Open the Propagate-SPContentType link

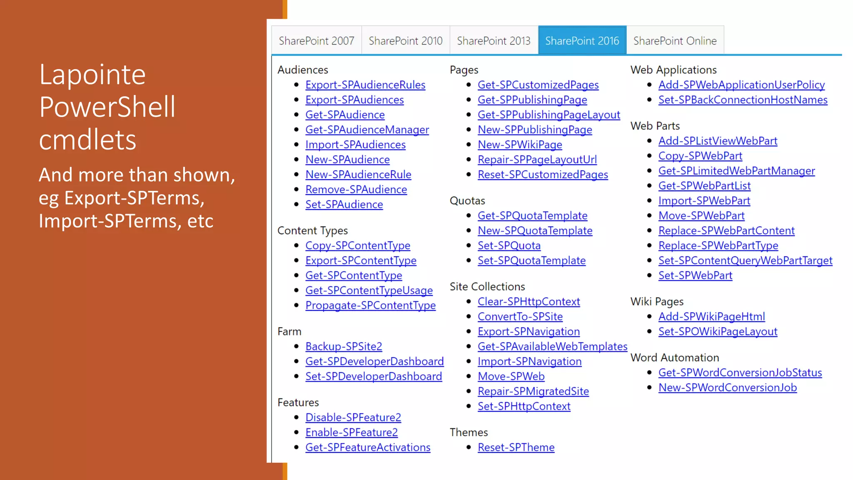pyautogui.click(x=370, y=305)
